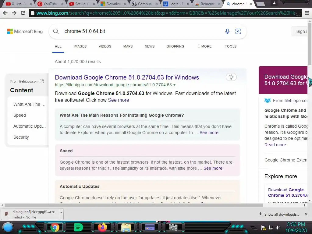Screen dimensions: 312x234
Task: Click the magnifier search icon in Bing box
Action: pyautogui.click(x=56, y=31)
